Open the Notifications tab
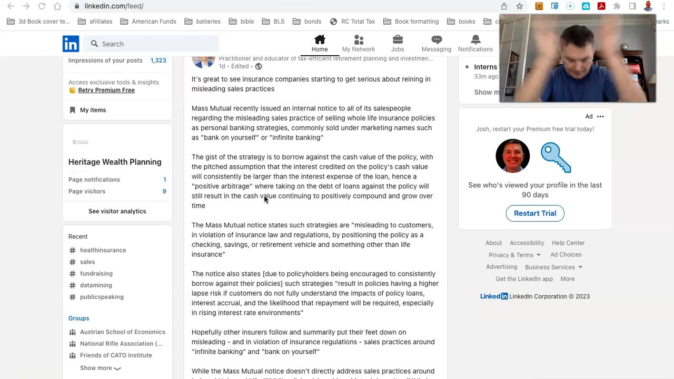674x379 pixels. coord(475,44)
